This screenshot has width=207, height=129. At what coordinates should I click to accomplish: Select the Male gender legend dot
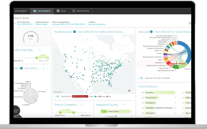pos(107,96)
